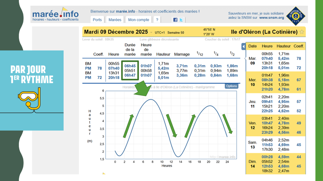Viewport: 323px width, 181px height.
Task: Click the Facebook share icon
Action: (175, 19)
